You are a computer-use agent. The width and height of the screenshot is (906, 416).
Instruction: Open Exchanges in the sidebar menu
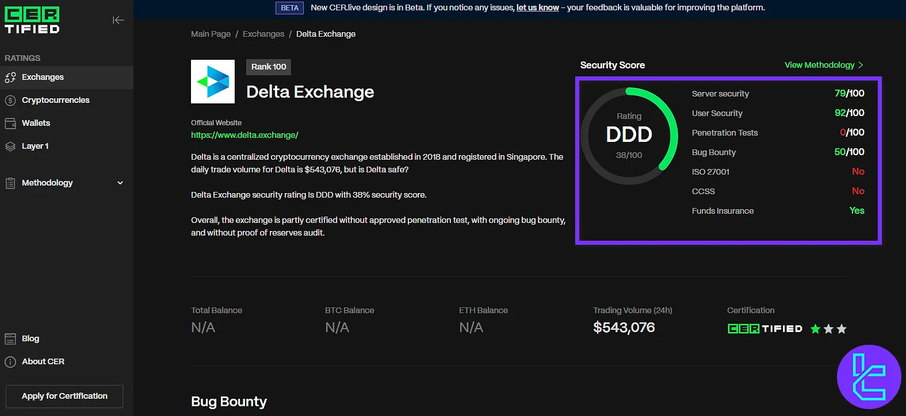pos(67,78)
